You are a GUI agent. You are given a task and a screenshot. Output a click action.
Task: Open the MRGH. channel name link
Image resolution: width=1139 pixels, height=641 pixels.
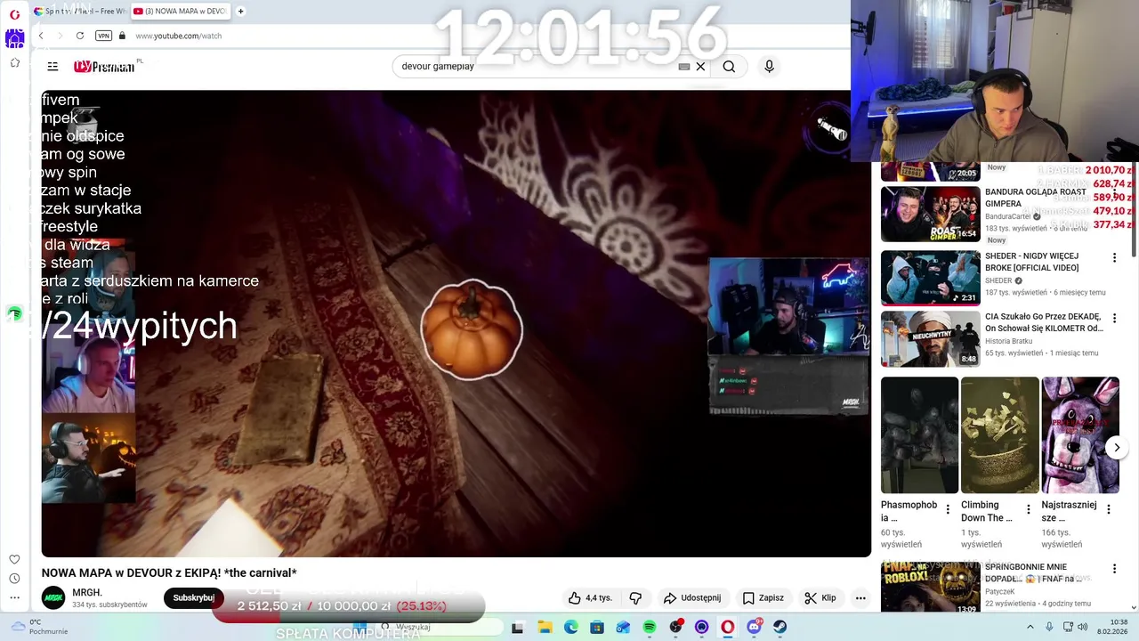click(x=87, y=593)
